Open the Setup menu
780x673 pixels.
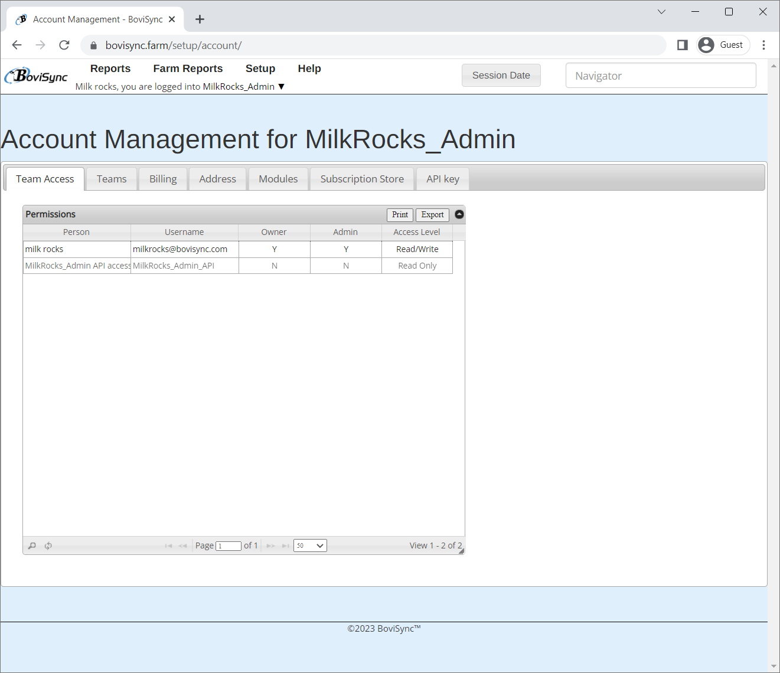(260, 68)
